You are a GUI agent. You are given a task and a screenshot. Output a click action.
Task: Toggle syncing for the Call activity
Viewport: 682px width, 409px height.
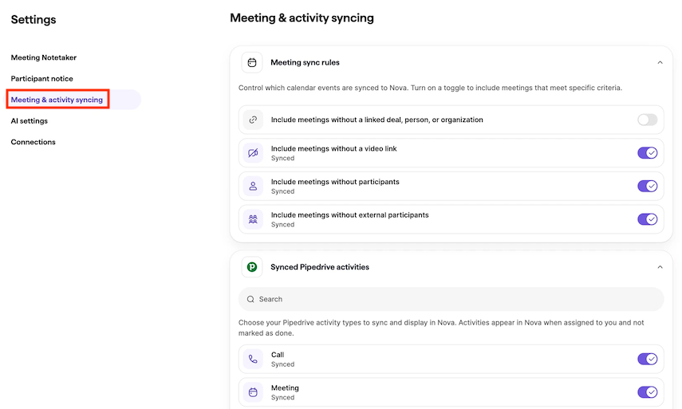click(x=647, y=359)
